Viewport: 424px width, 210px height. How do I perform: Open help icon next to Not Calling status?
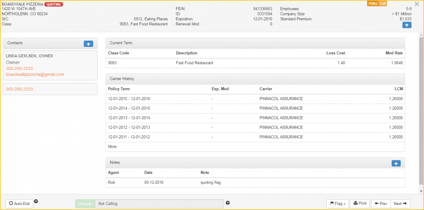click(228, 203)
